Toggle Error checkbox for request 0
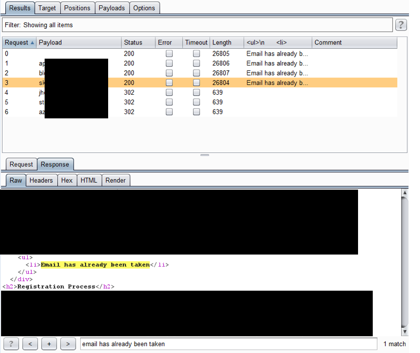Viewport: 420px width, 353px height. (169, 53)
